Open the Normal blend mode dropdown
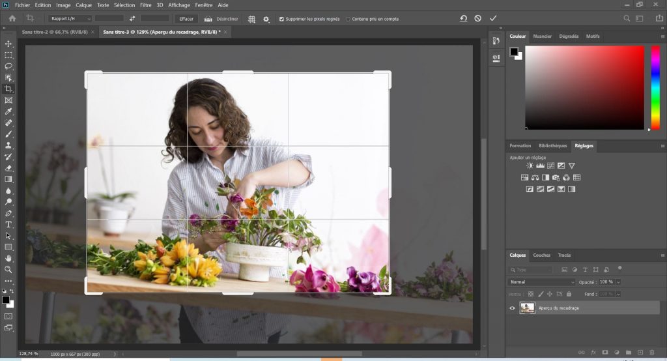Screen dimensions: 667x361 (x=542, y=282)
